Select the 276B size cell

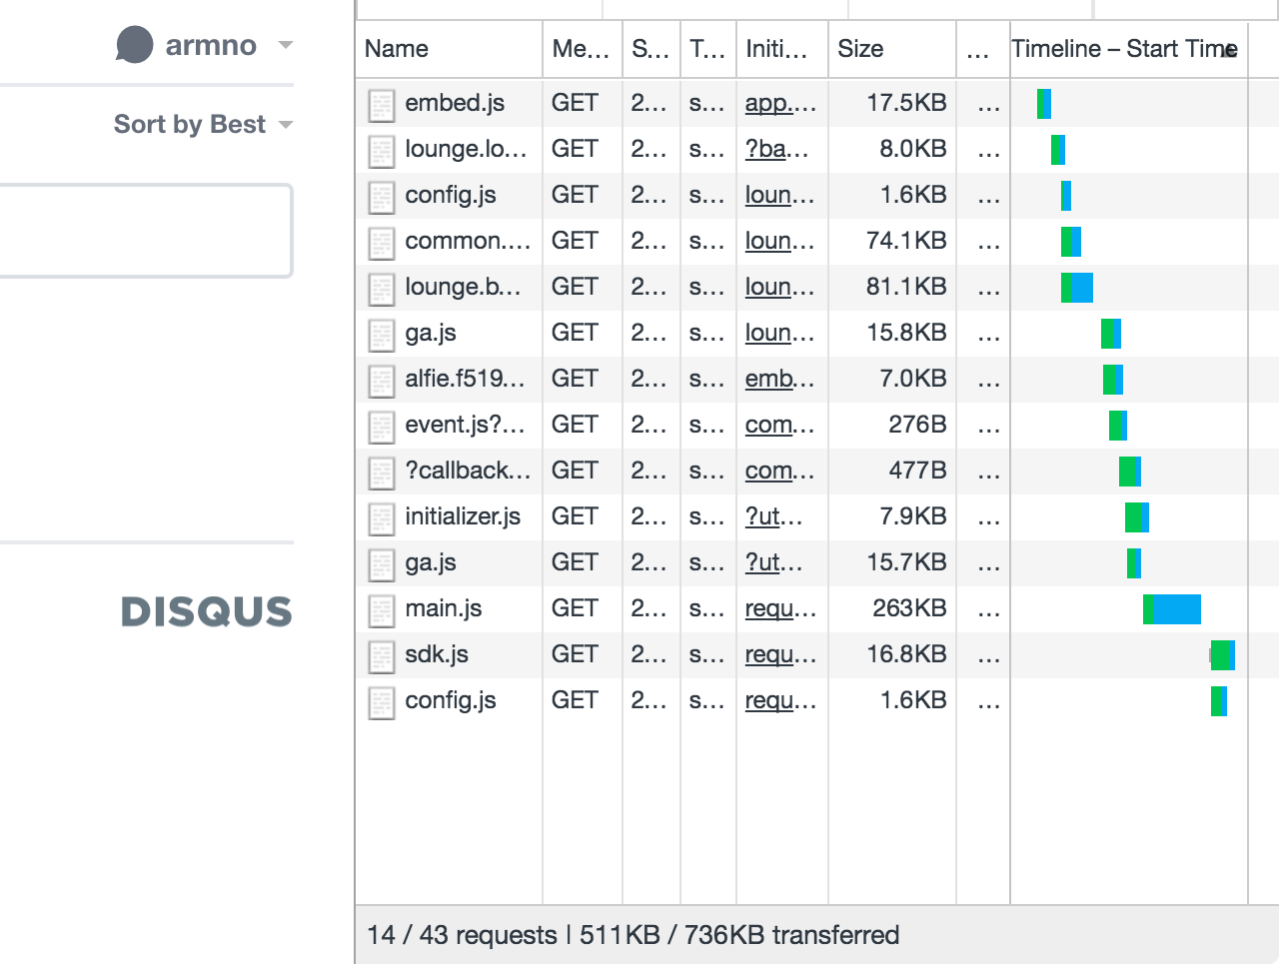[x=917, y=425]
